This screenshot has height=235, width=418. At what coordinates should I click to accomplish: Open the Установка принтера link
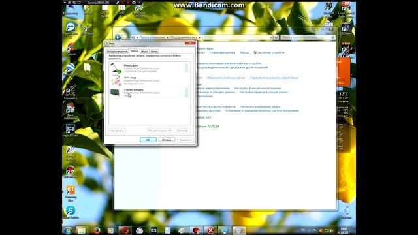point(222,53)
